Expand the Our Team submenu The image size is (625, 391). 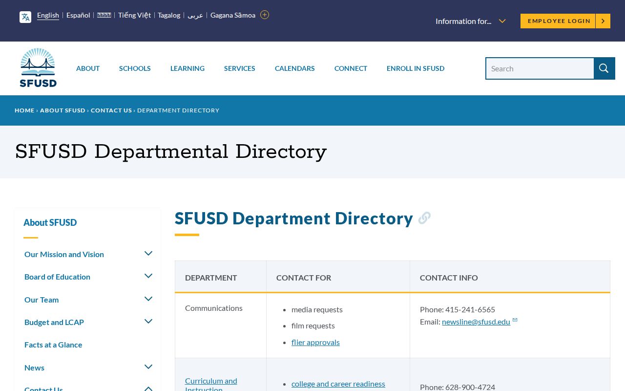[x=148, y=299]
